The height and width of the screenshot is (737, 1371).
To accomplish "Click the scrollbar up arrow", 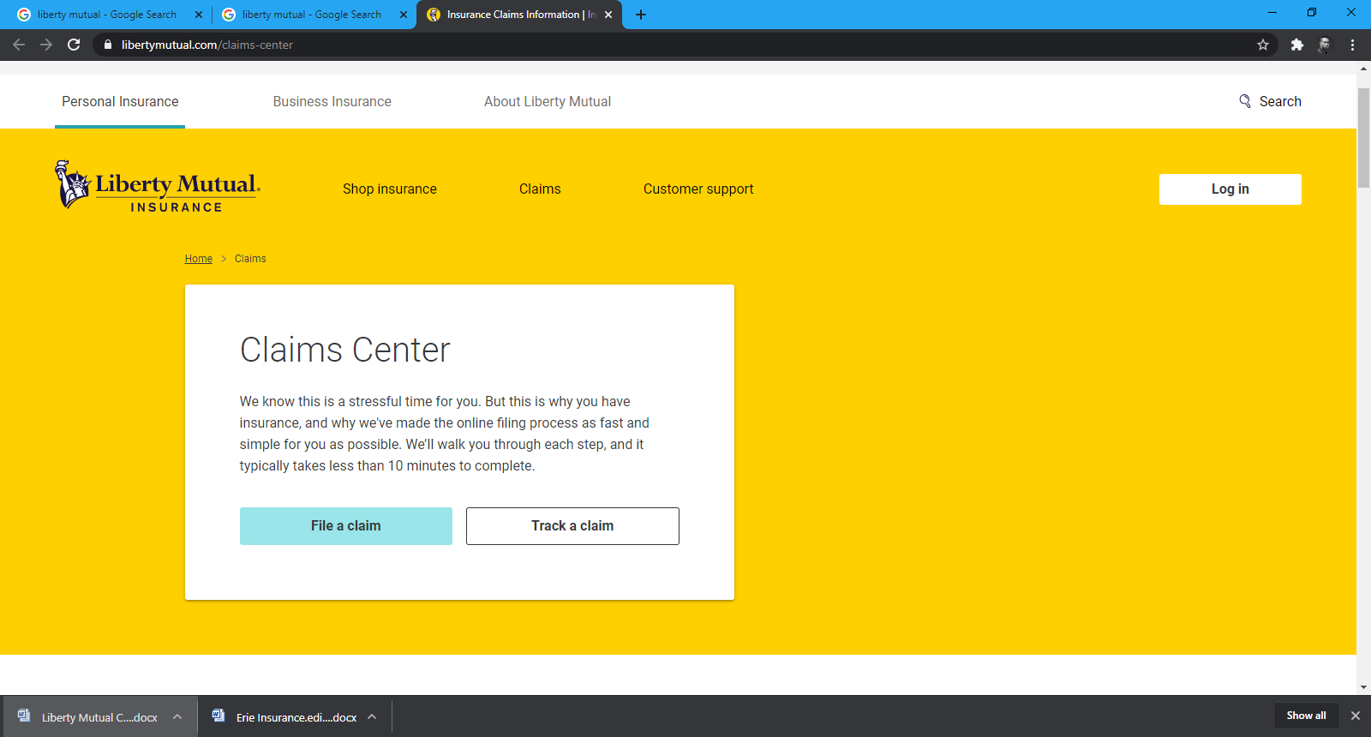I will coord(1363,68).
